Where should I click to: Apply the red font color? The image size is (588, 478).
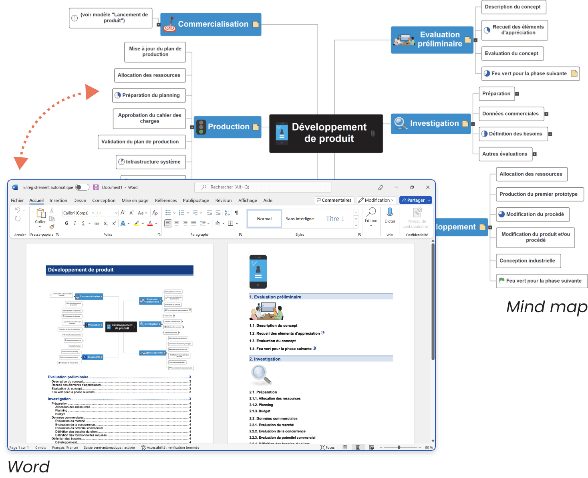coord(150,223)
